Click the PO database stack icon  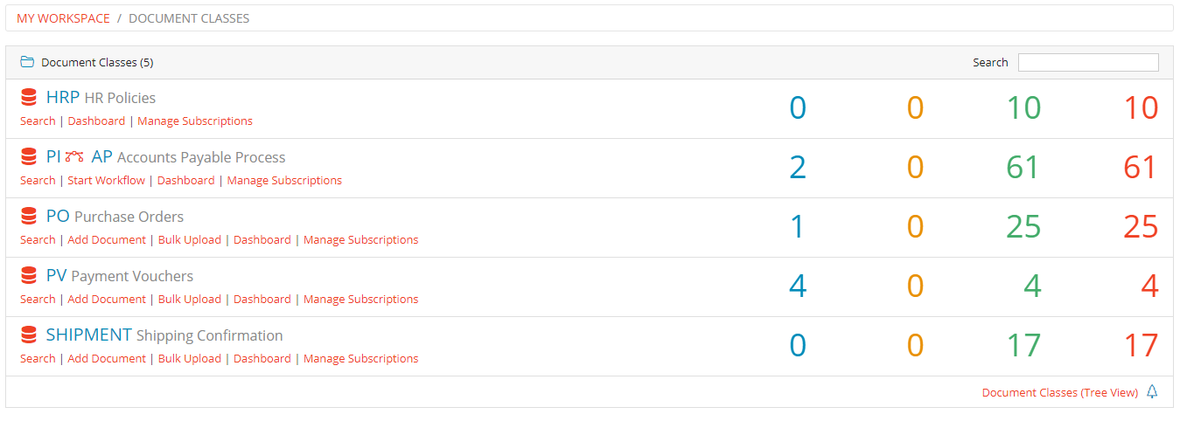(29, 217)
